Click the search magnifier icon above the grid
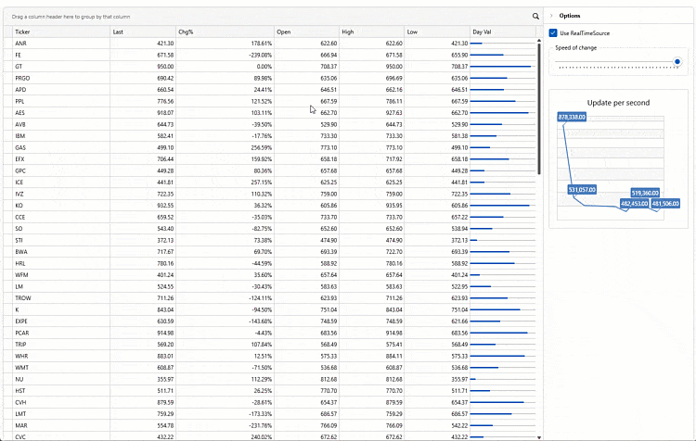696x441 pixels. coord(535,17)
